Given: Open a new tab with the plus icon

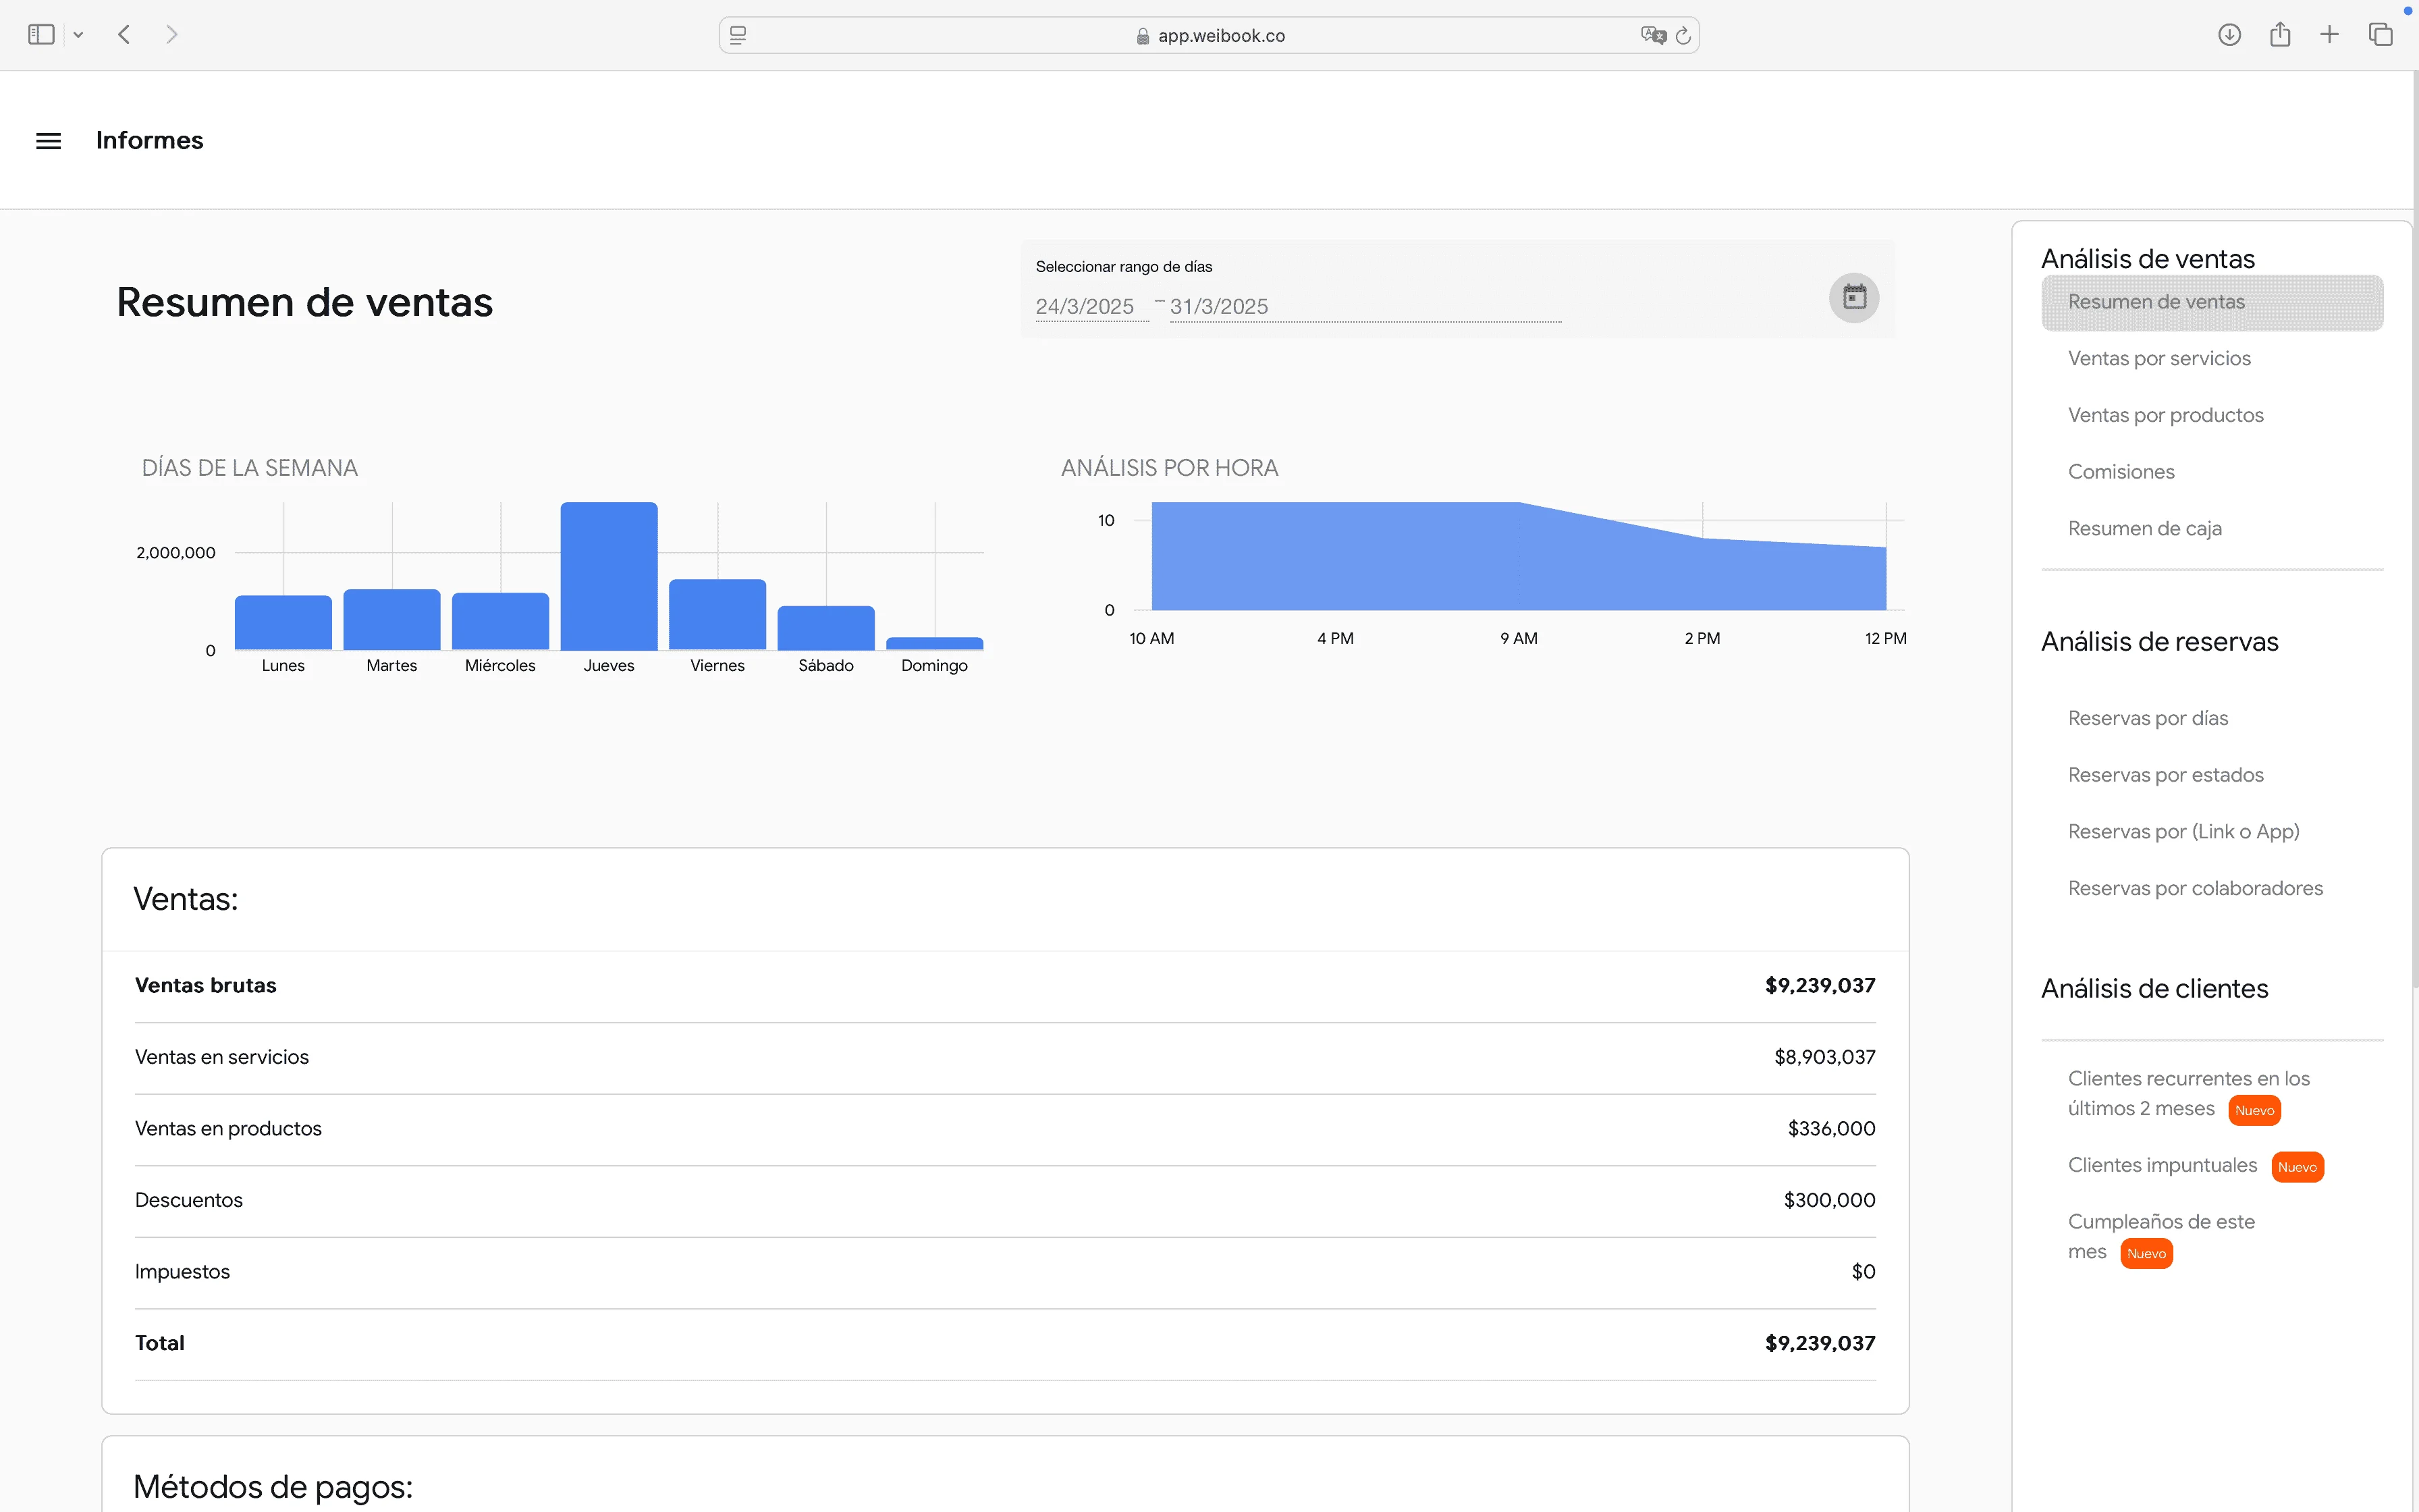Looking at the screenshot, I should pos(2329,34).
